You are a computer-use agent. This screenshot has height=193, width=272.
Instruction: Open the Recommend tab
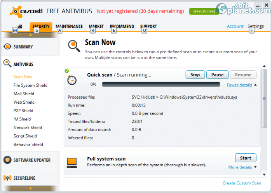[x=122, y=26]
